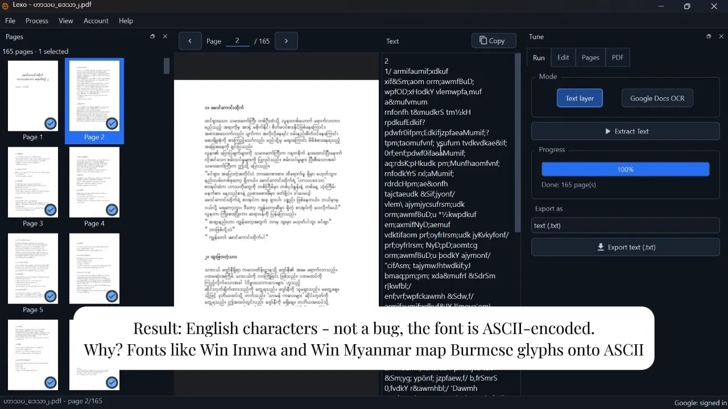
Task: Close the Pages panel
Action: pos(165,36)
